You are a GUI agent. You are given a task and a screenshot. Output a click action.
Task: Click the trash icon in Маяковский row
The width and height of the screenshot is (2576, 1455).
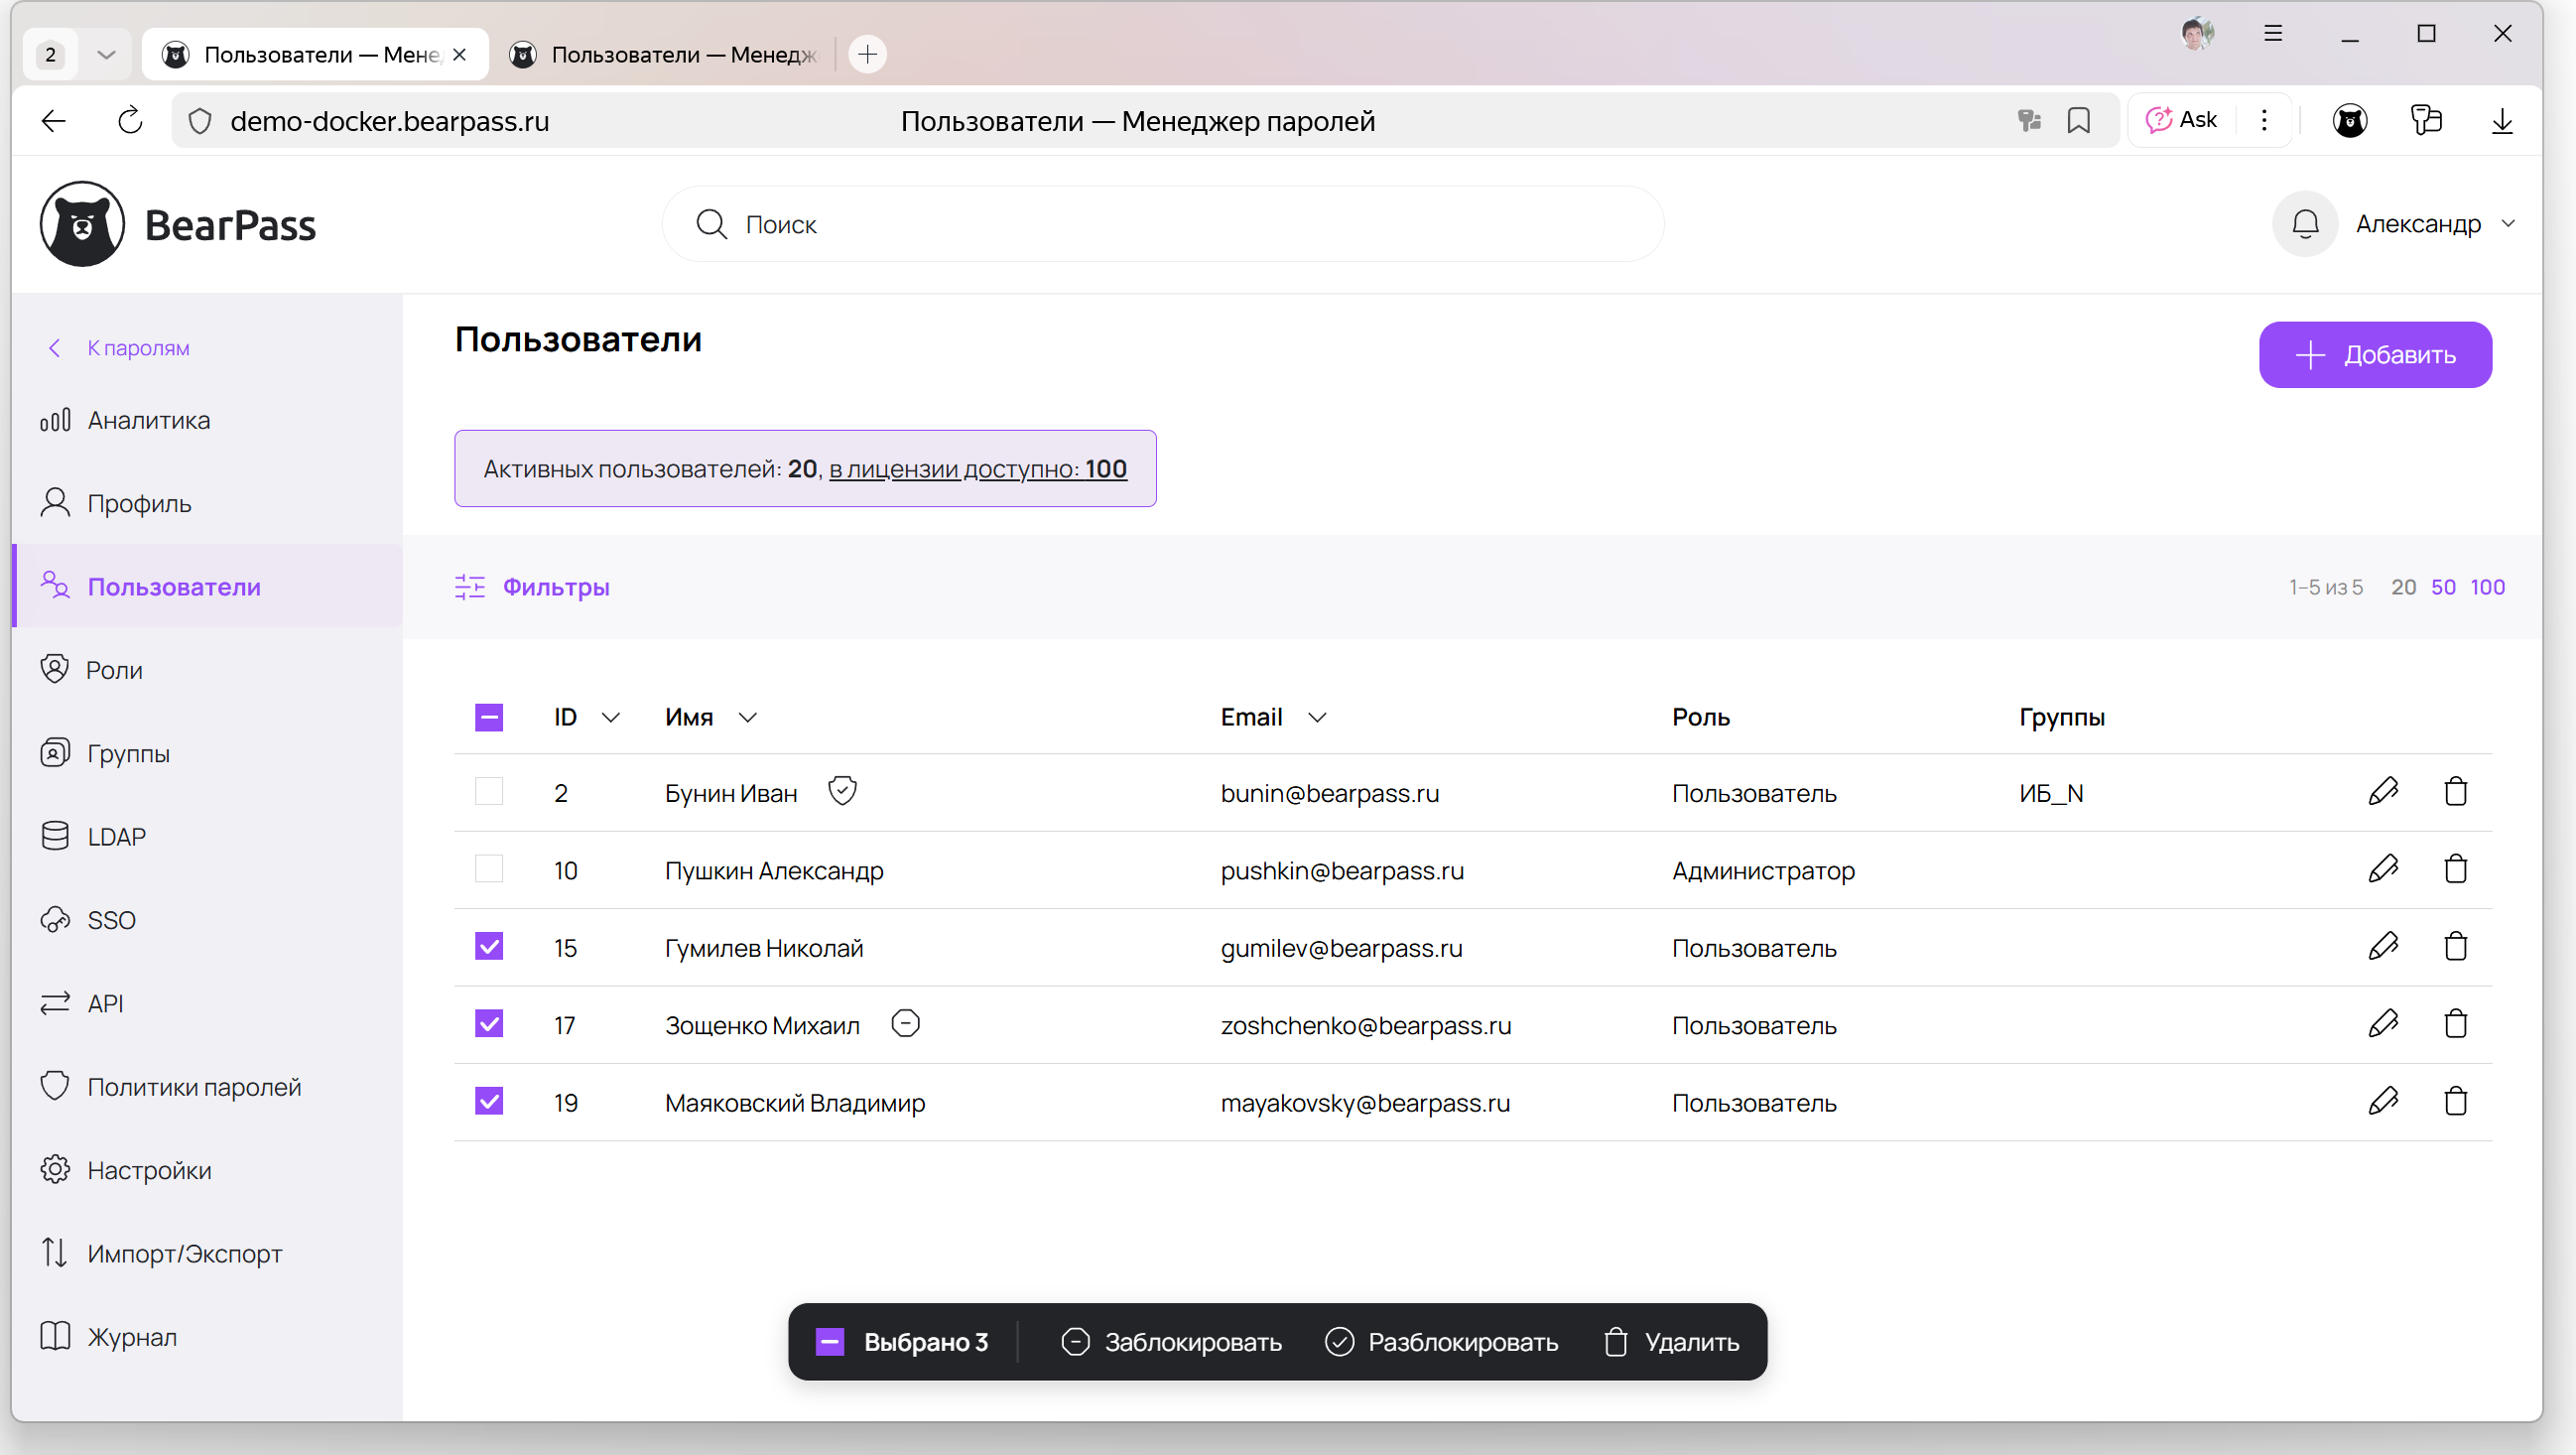[2455, 1101]
